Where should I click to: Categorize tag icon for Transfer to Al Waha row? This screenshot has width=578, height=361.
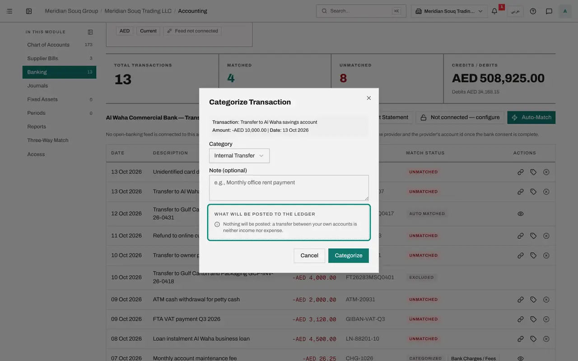tap(533, 192)
